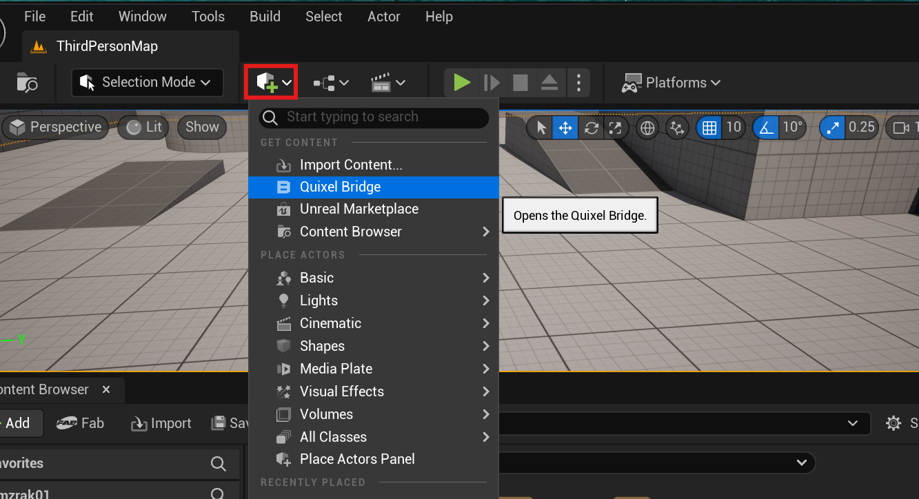Open the Selection Mode dropdown
919x499 pixels.
pos(147,82)
